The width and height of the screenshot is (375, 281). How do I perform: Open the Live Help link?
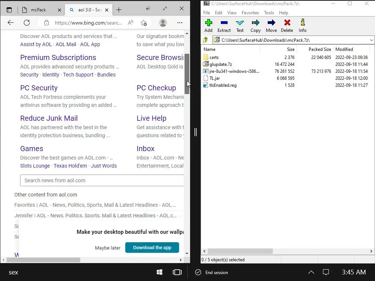tap(151, 118)
